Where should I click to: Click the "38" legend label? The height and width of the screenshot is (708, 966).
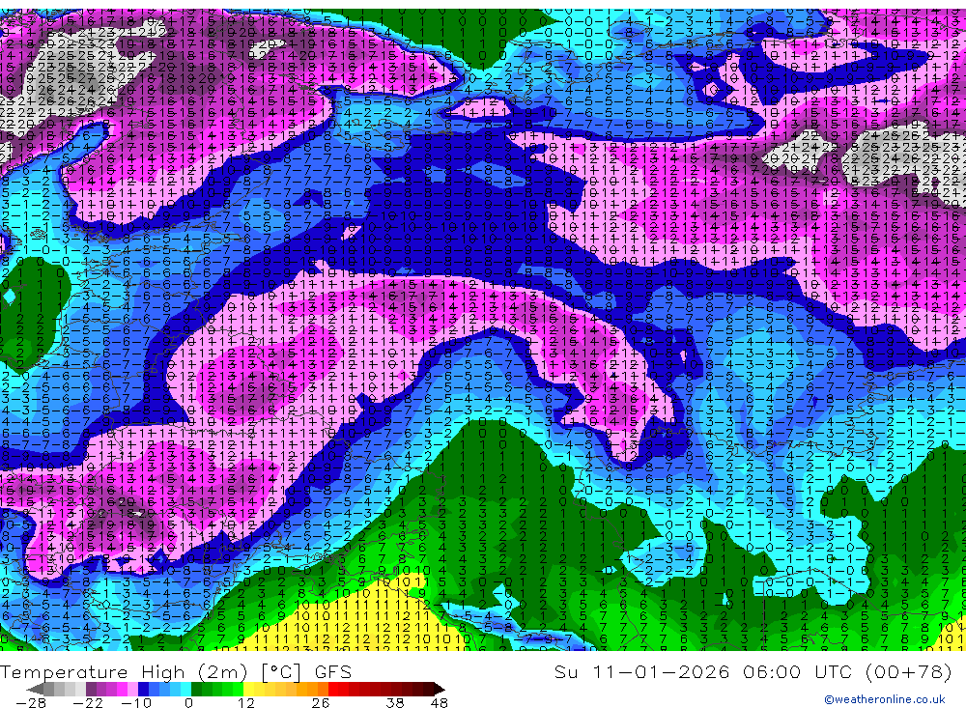click(394, 702)
